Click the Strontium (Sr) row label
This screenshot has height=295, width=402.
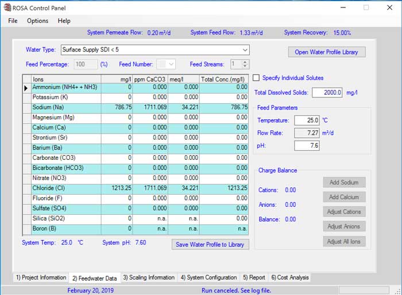[x=66, y=137]
